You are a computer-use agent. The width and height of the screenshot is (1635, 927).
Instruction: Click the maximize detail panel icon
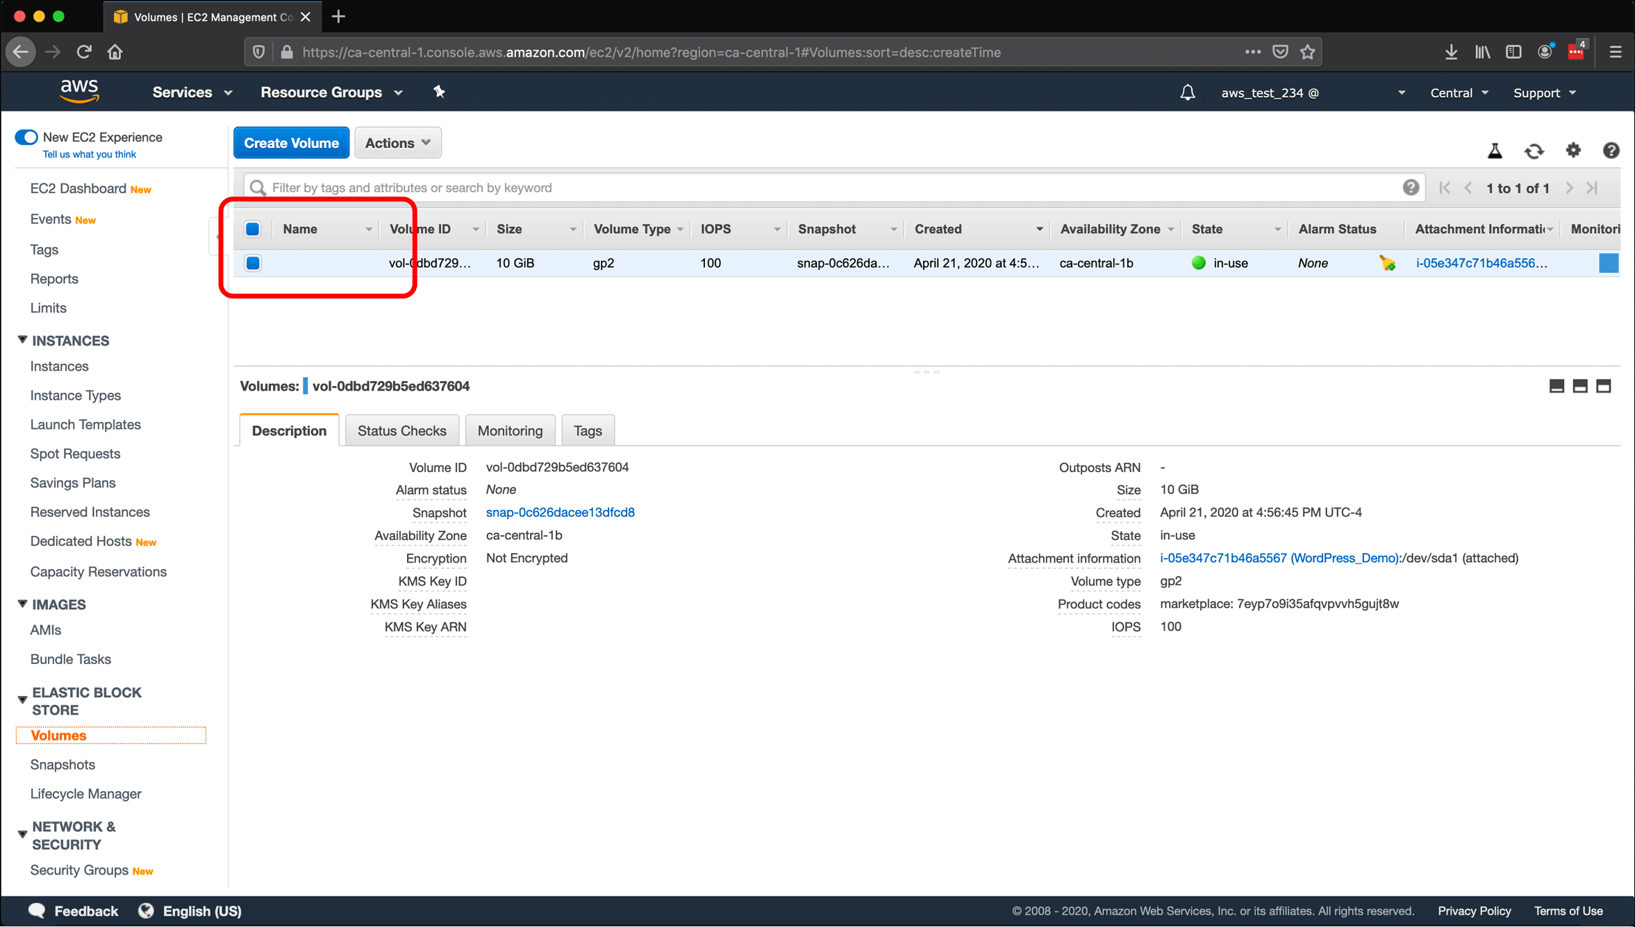pos(1606,387)
